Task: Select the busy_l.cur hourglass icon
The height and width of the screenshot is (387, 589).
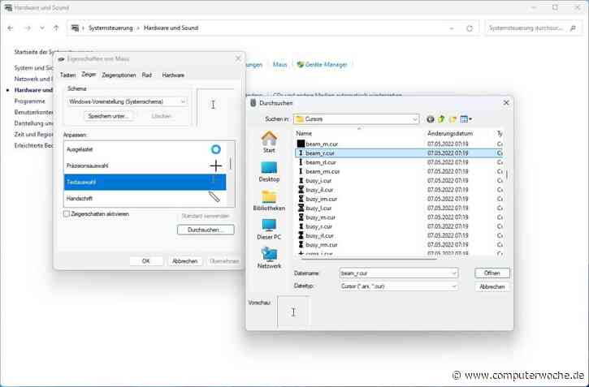Action: tap(301, 208)
